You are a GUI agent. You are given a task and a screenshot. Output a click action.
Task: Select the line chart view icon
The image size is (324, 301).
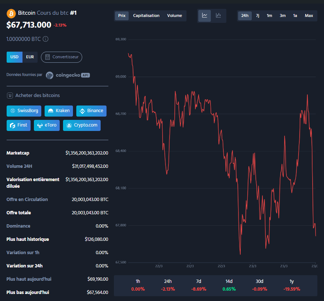[x=205, y=15]
